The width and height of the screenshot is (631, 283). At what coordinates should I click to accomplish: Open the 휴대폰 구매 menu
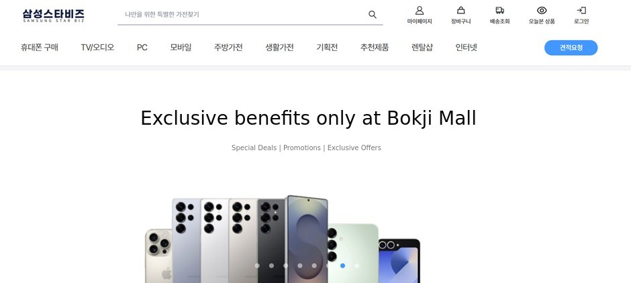(x=40, y=48)
